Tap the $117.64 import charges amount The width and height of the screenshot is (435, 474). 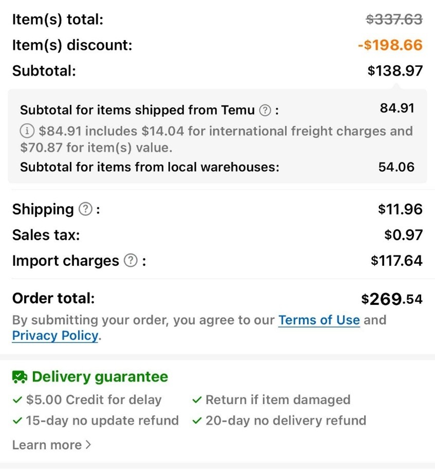pos(396,261)
